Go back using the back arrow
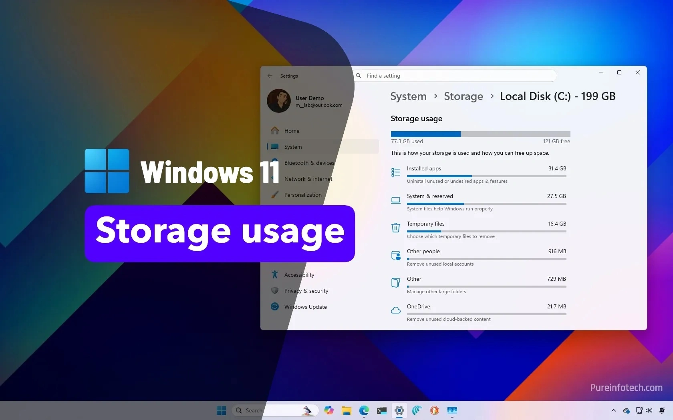This screenshot has height=420, width=673. [x=270, y=76]
